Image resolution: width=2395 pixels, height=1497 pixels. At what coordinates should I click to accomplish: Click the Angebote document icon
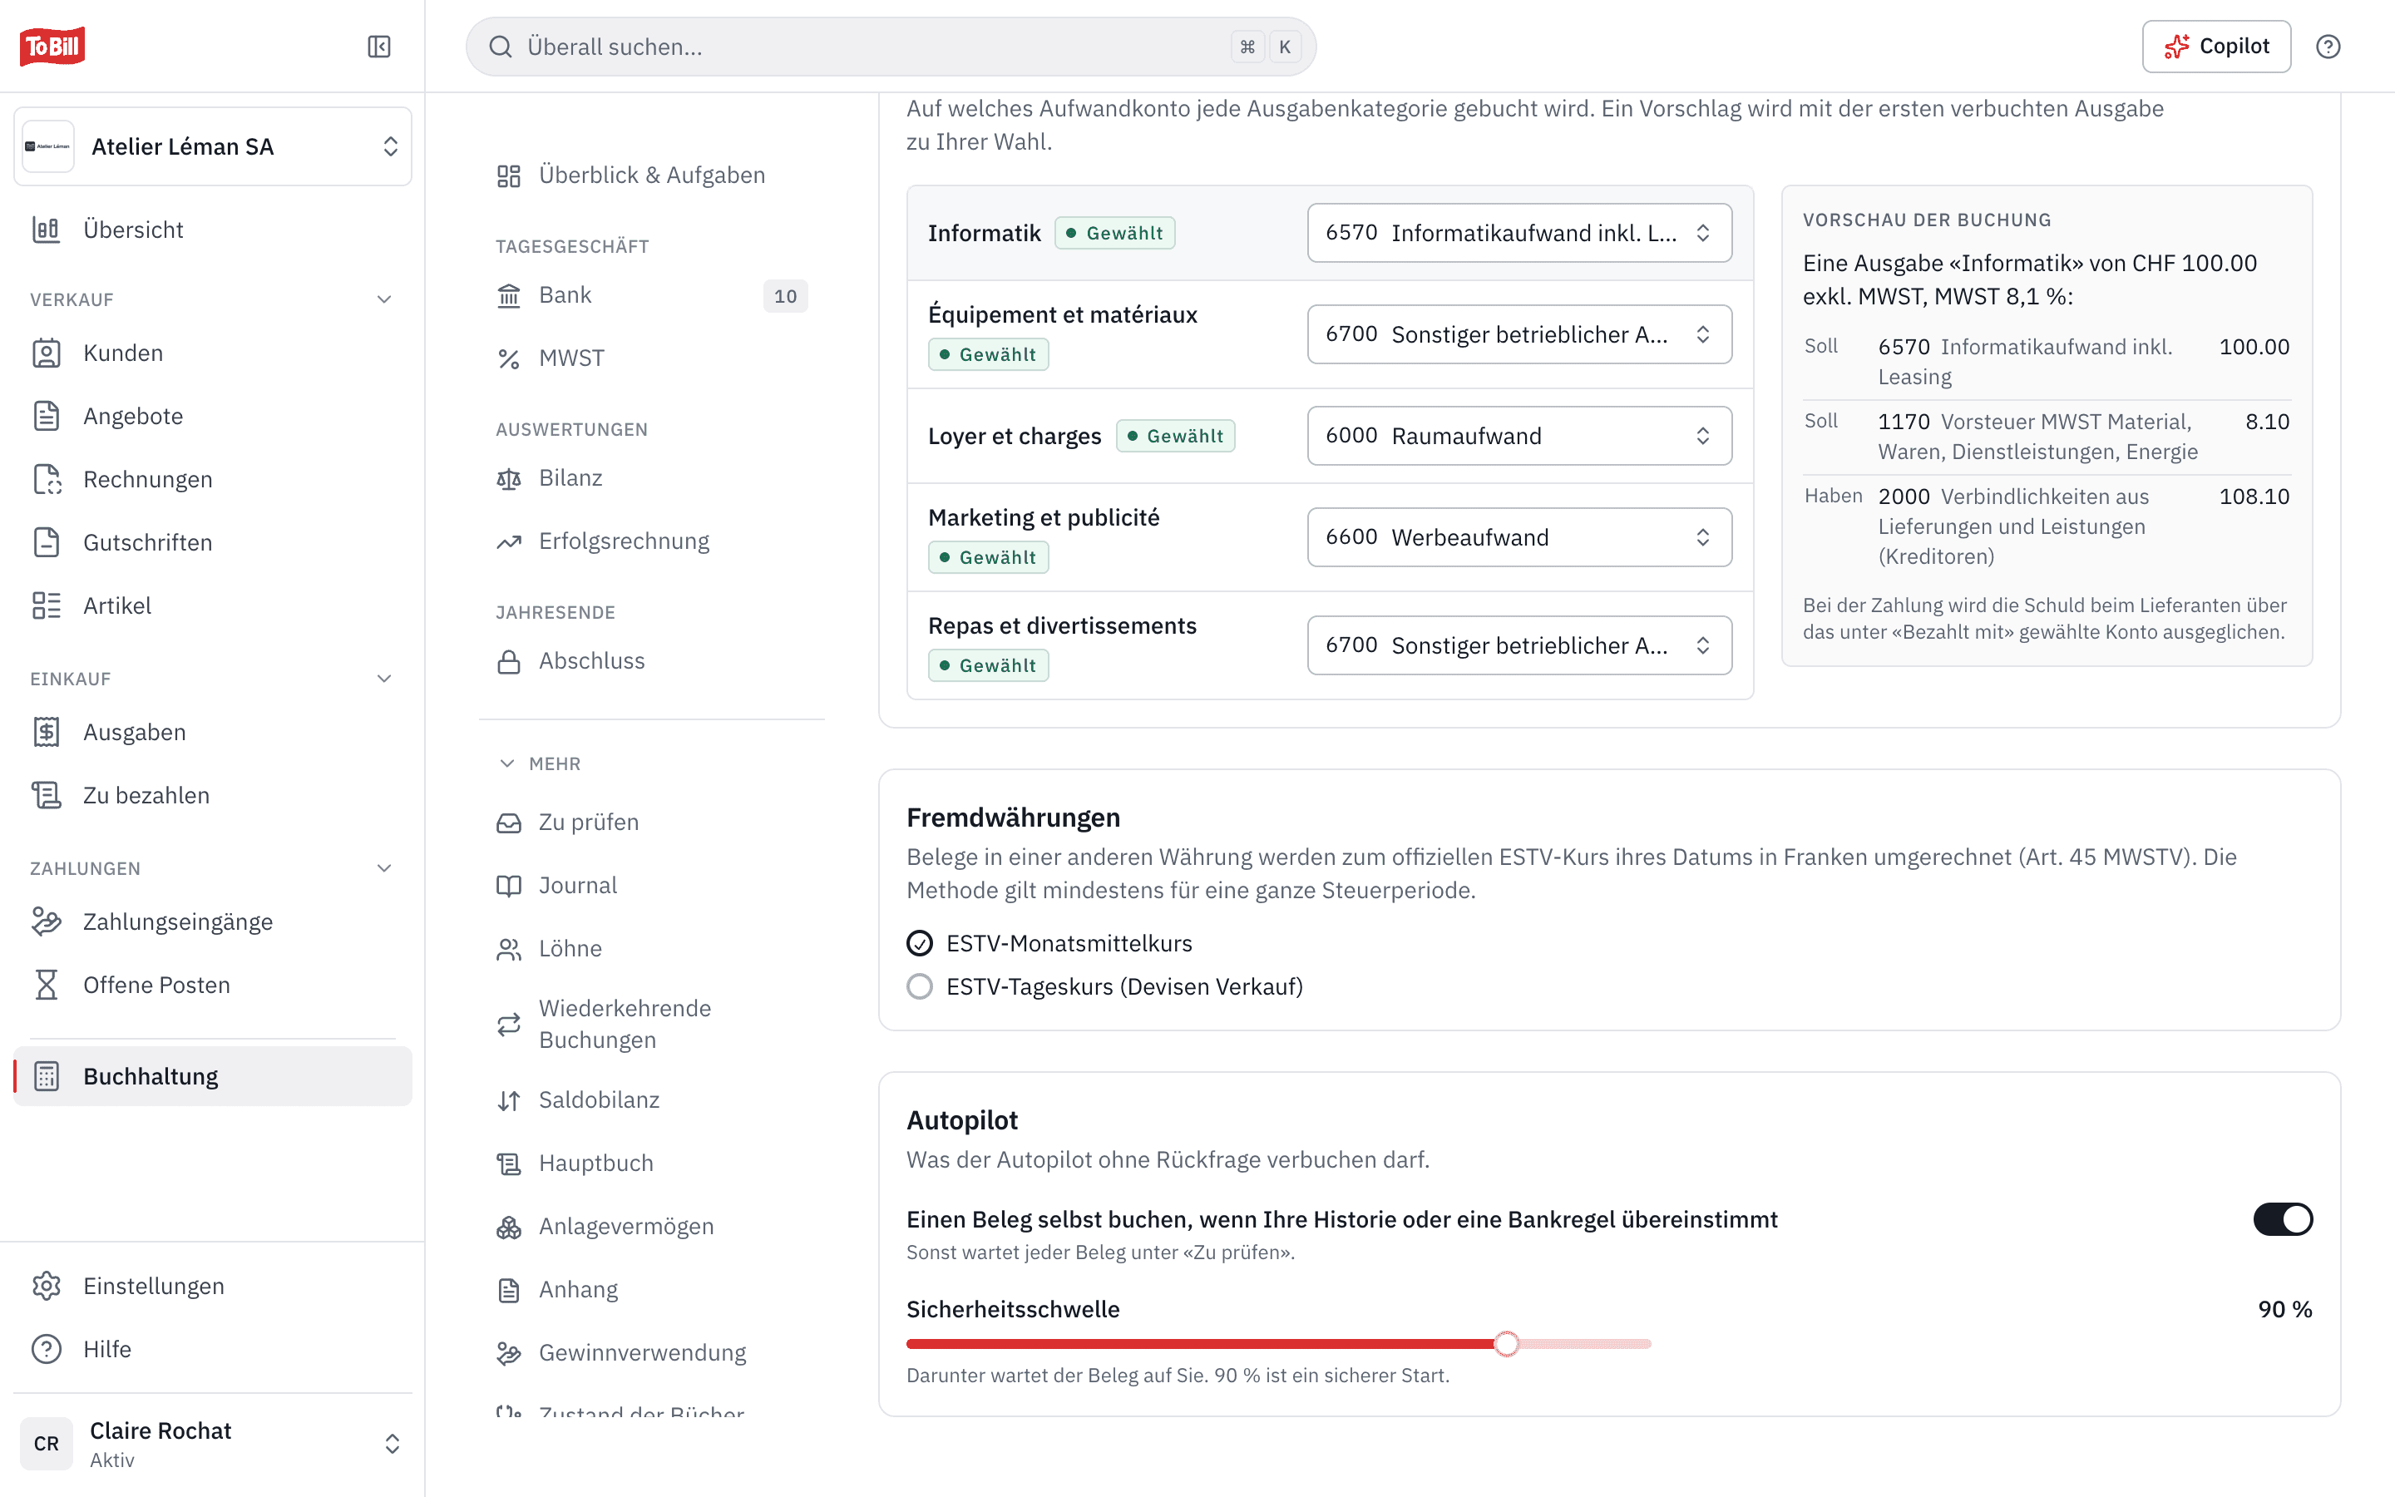coord(47,416)
